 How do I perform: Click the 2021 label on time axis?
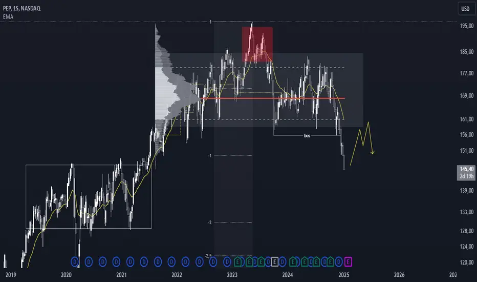[x=121, y=275]
